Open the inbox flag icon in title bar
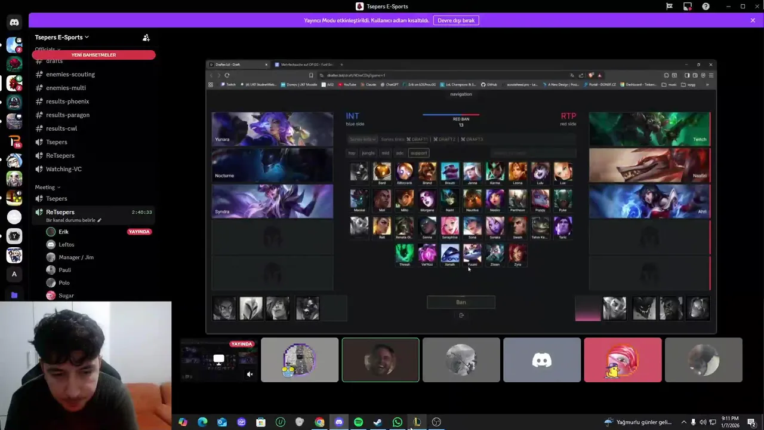Viewport: 764px width, 430px height. (x=669, y=7)
